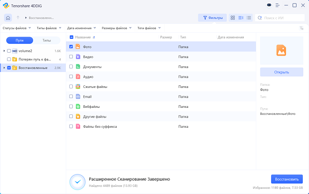The image size is (309, 194).
Task: Tick the volume2 checkbox in sidebar
Action: pyautogui.click(x=9, y=51)
